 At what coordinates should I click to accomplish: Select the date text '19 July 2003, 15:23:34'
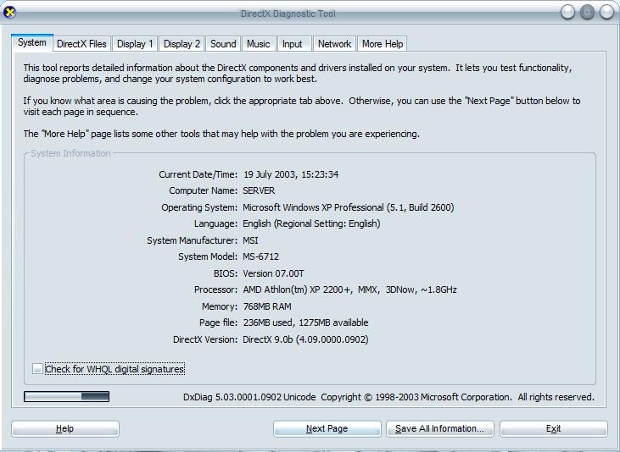coord(291,174)
